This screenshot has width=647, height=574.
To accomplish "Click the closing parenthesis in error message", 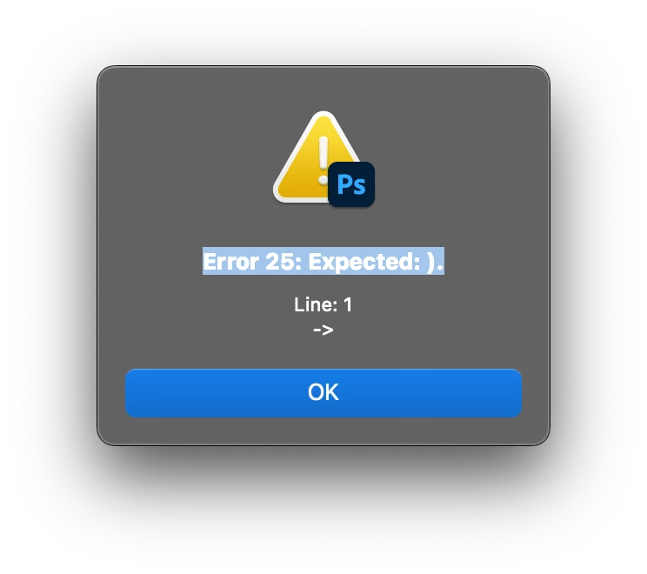I will [431, 263].
